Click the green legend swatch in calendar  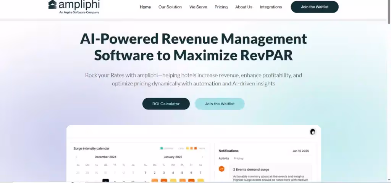pyautogui.click(x=162, y=148)
